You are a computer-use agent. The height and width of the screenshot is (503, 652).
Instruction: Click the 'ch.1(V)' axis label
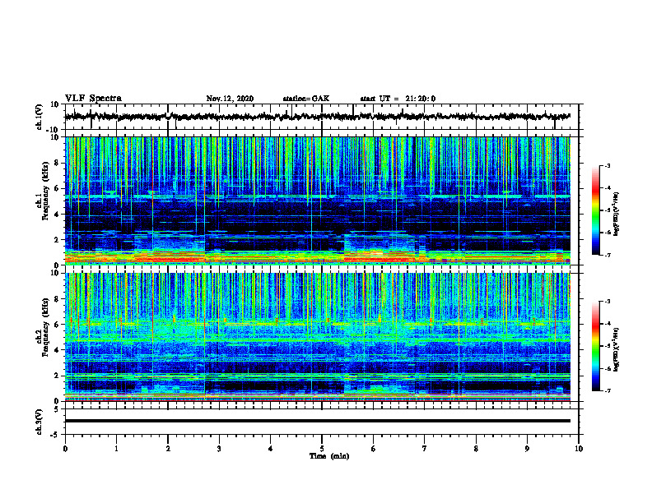(x=40, y=117)
